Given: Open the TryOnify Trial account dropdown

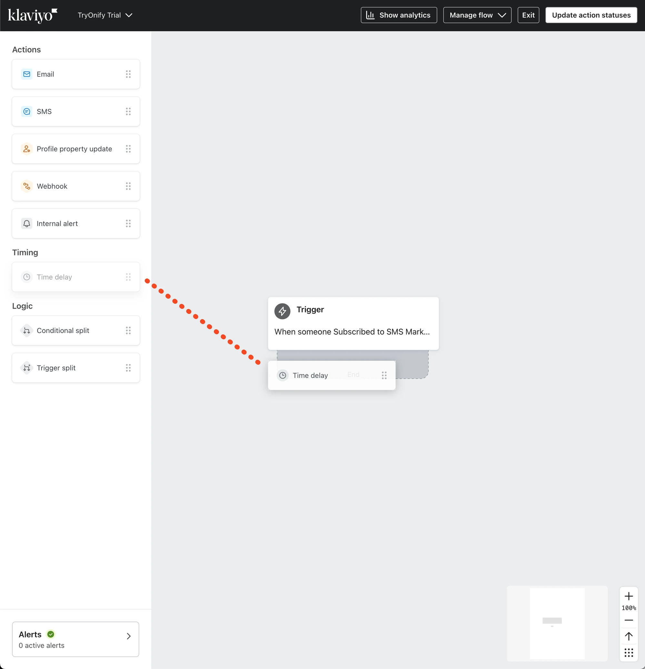Looking at the screenshot, I should [x=105, y=15].
